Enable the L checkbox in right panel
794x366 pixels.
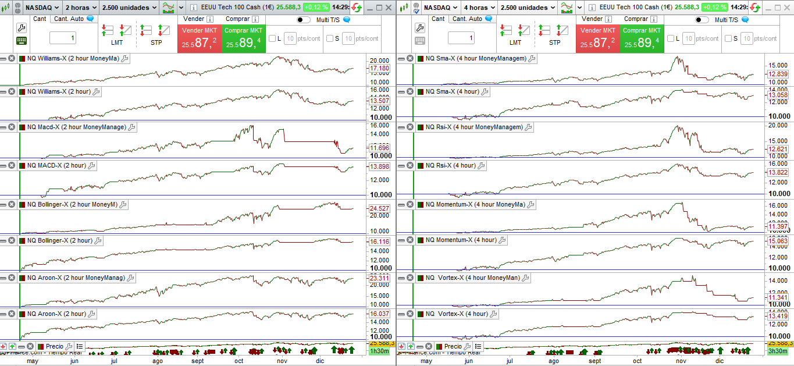pos(671,38)
